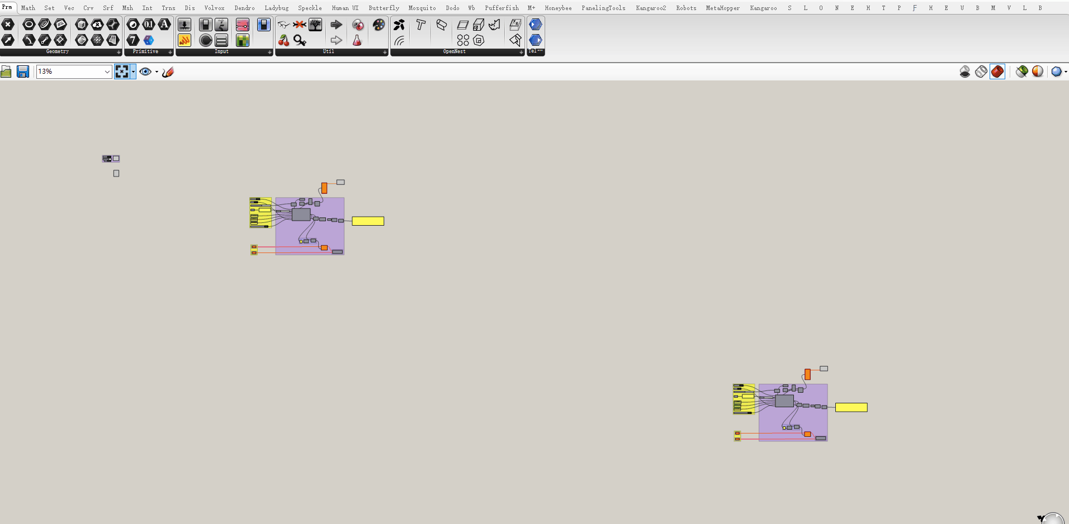
Task: Open the zoom percentage combo box
Action: [74, 72]
